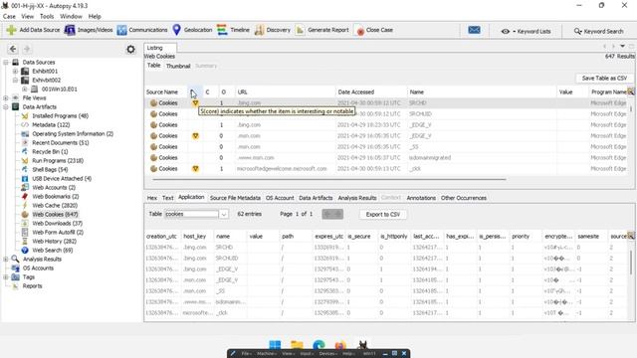Open the Geolocation map tool
Screen dimensions: 637x358
pyautogui.click(x=192, y=30)
